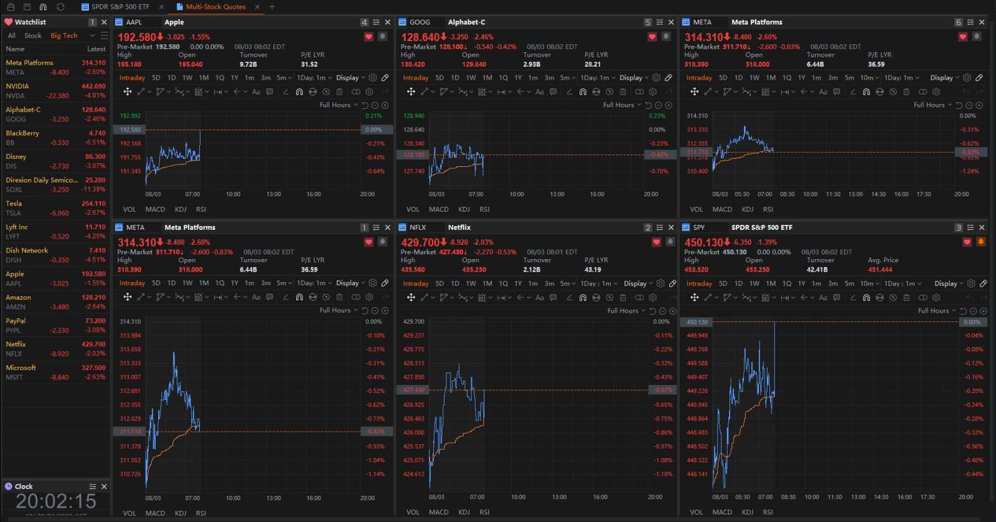Select the NVIDIA row in the watchlist
The image size is (996, 522).
pos(55,91)
